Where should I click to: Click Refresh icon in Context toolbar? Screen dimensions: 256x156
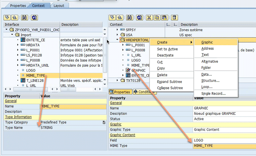(139, 17)
